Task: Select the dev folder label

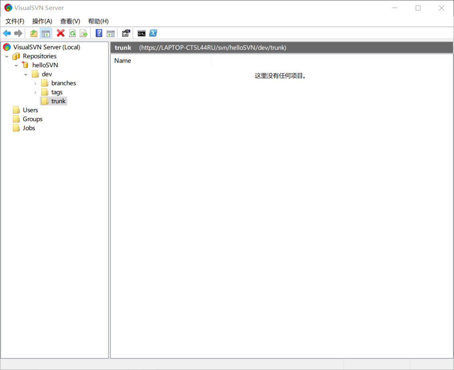Action: [47, 74]
